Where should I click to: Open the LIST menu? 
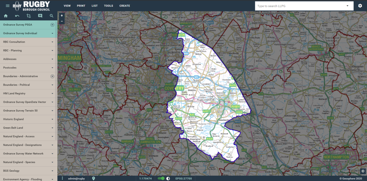(95, 6)
